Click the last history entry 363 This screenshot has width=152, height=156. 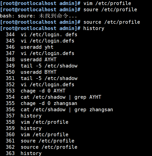(x=24, y=153)
